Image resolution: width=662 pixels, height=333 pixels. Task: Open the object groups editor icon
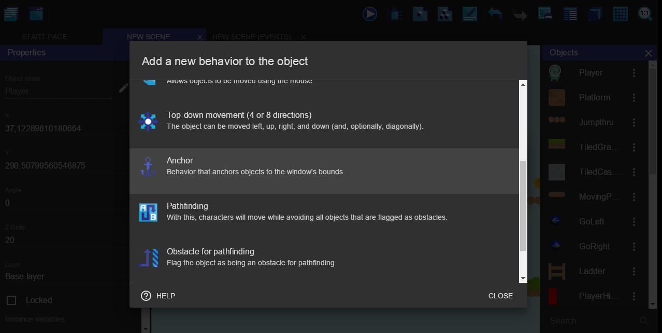(x=445, y=14)
